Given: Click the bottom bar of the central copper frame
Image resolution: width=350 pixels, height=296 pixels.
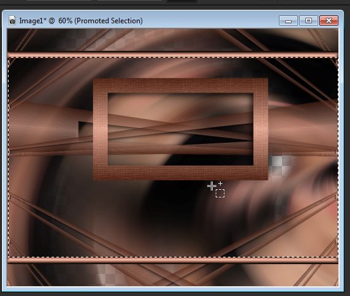Looking at the screenshot, I should (x=180, y=173).
